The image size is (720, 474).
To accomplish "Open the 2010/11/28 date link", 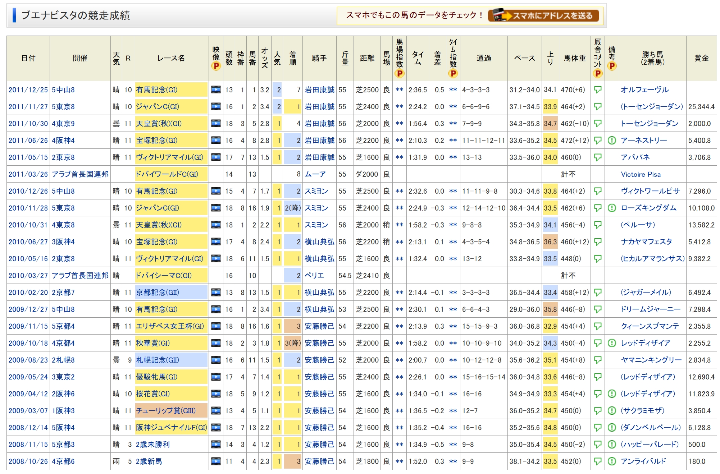I will pyautogui.click(x=28, y=208).
